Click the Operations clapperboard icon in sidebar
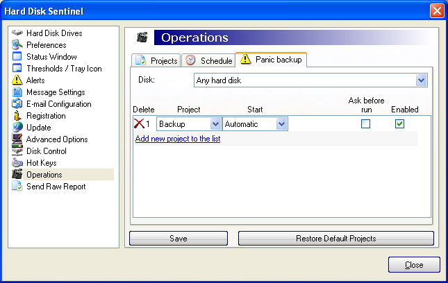 pyautogui.click(x=17, y=175)
